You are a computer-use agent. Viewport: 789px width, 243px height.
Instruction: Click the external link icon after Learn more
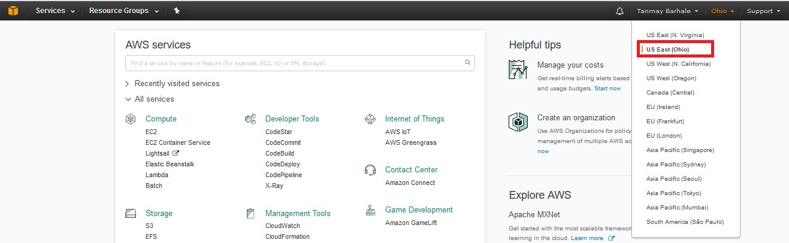click(611, 238)
